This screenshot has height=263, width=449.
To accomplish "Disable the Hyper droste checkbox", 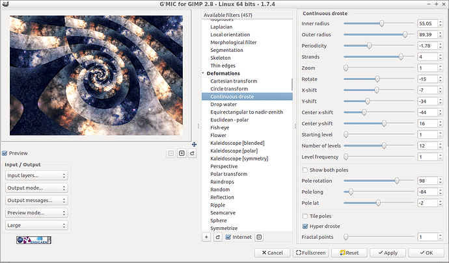I will [306, 226].
